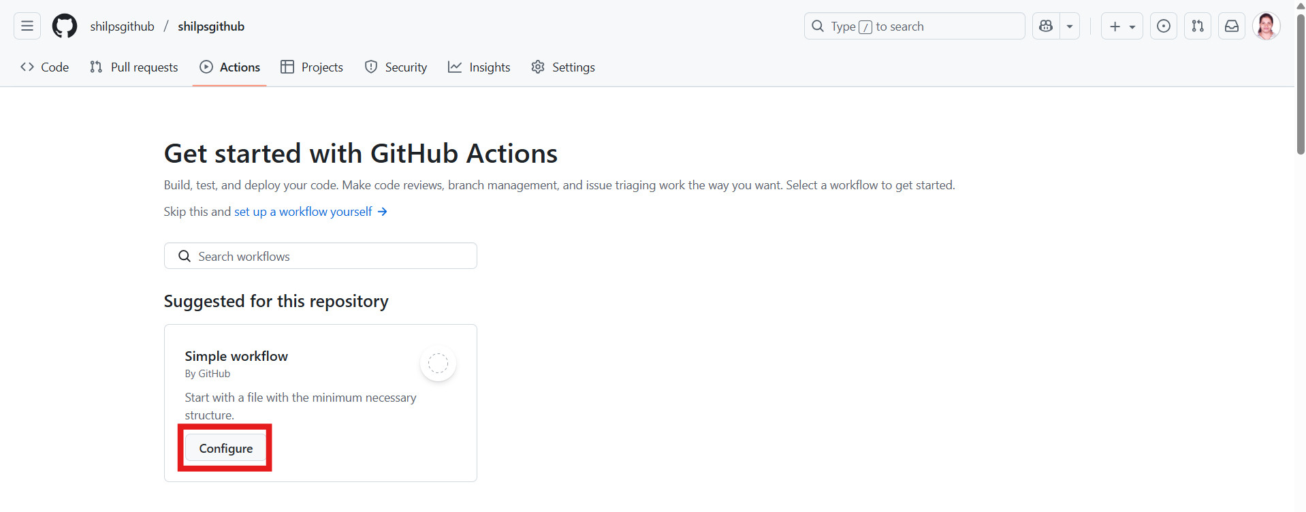Image resolution: width=1306 pixels, height=512 pixels.
Task: Open the Security tab
Action: tap(396, 67)
